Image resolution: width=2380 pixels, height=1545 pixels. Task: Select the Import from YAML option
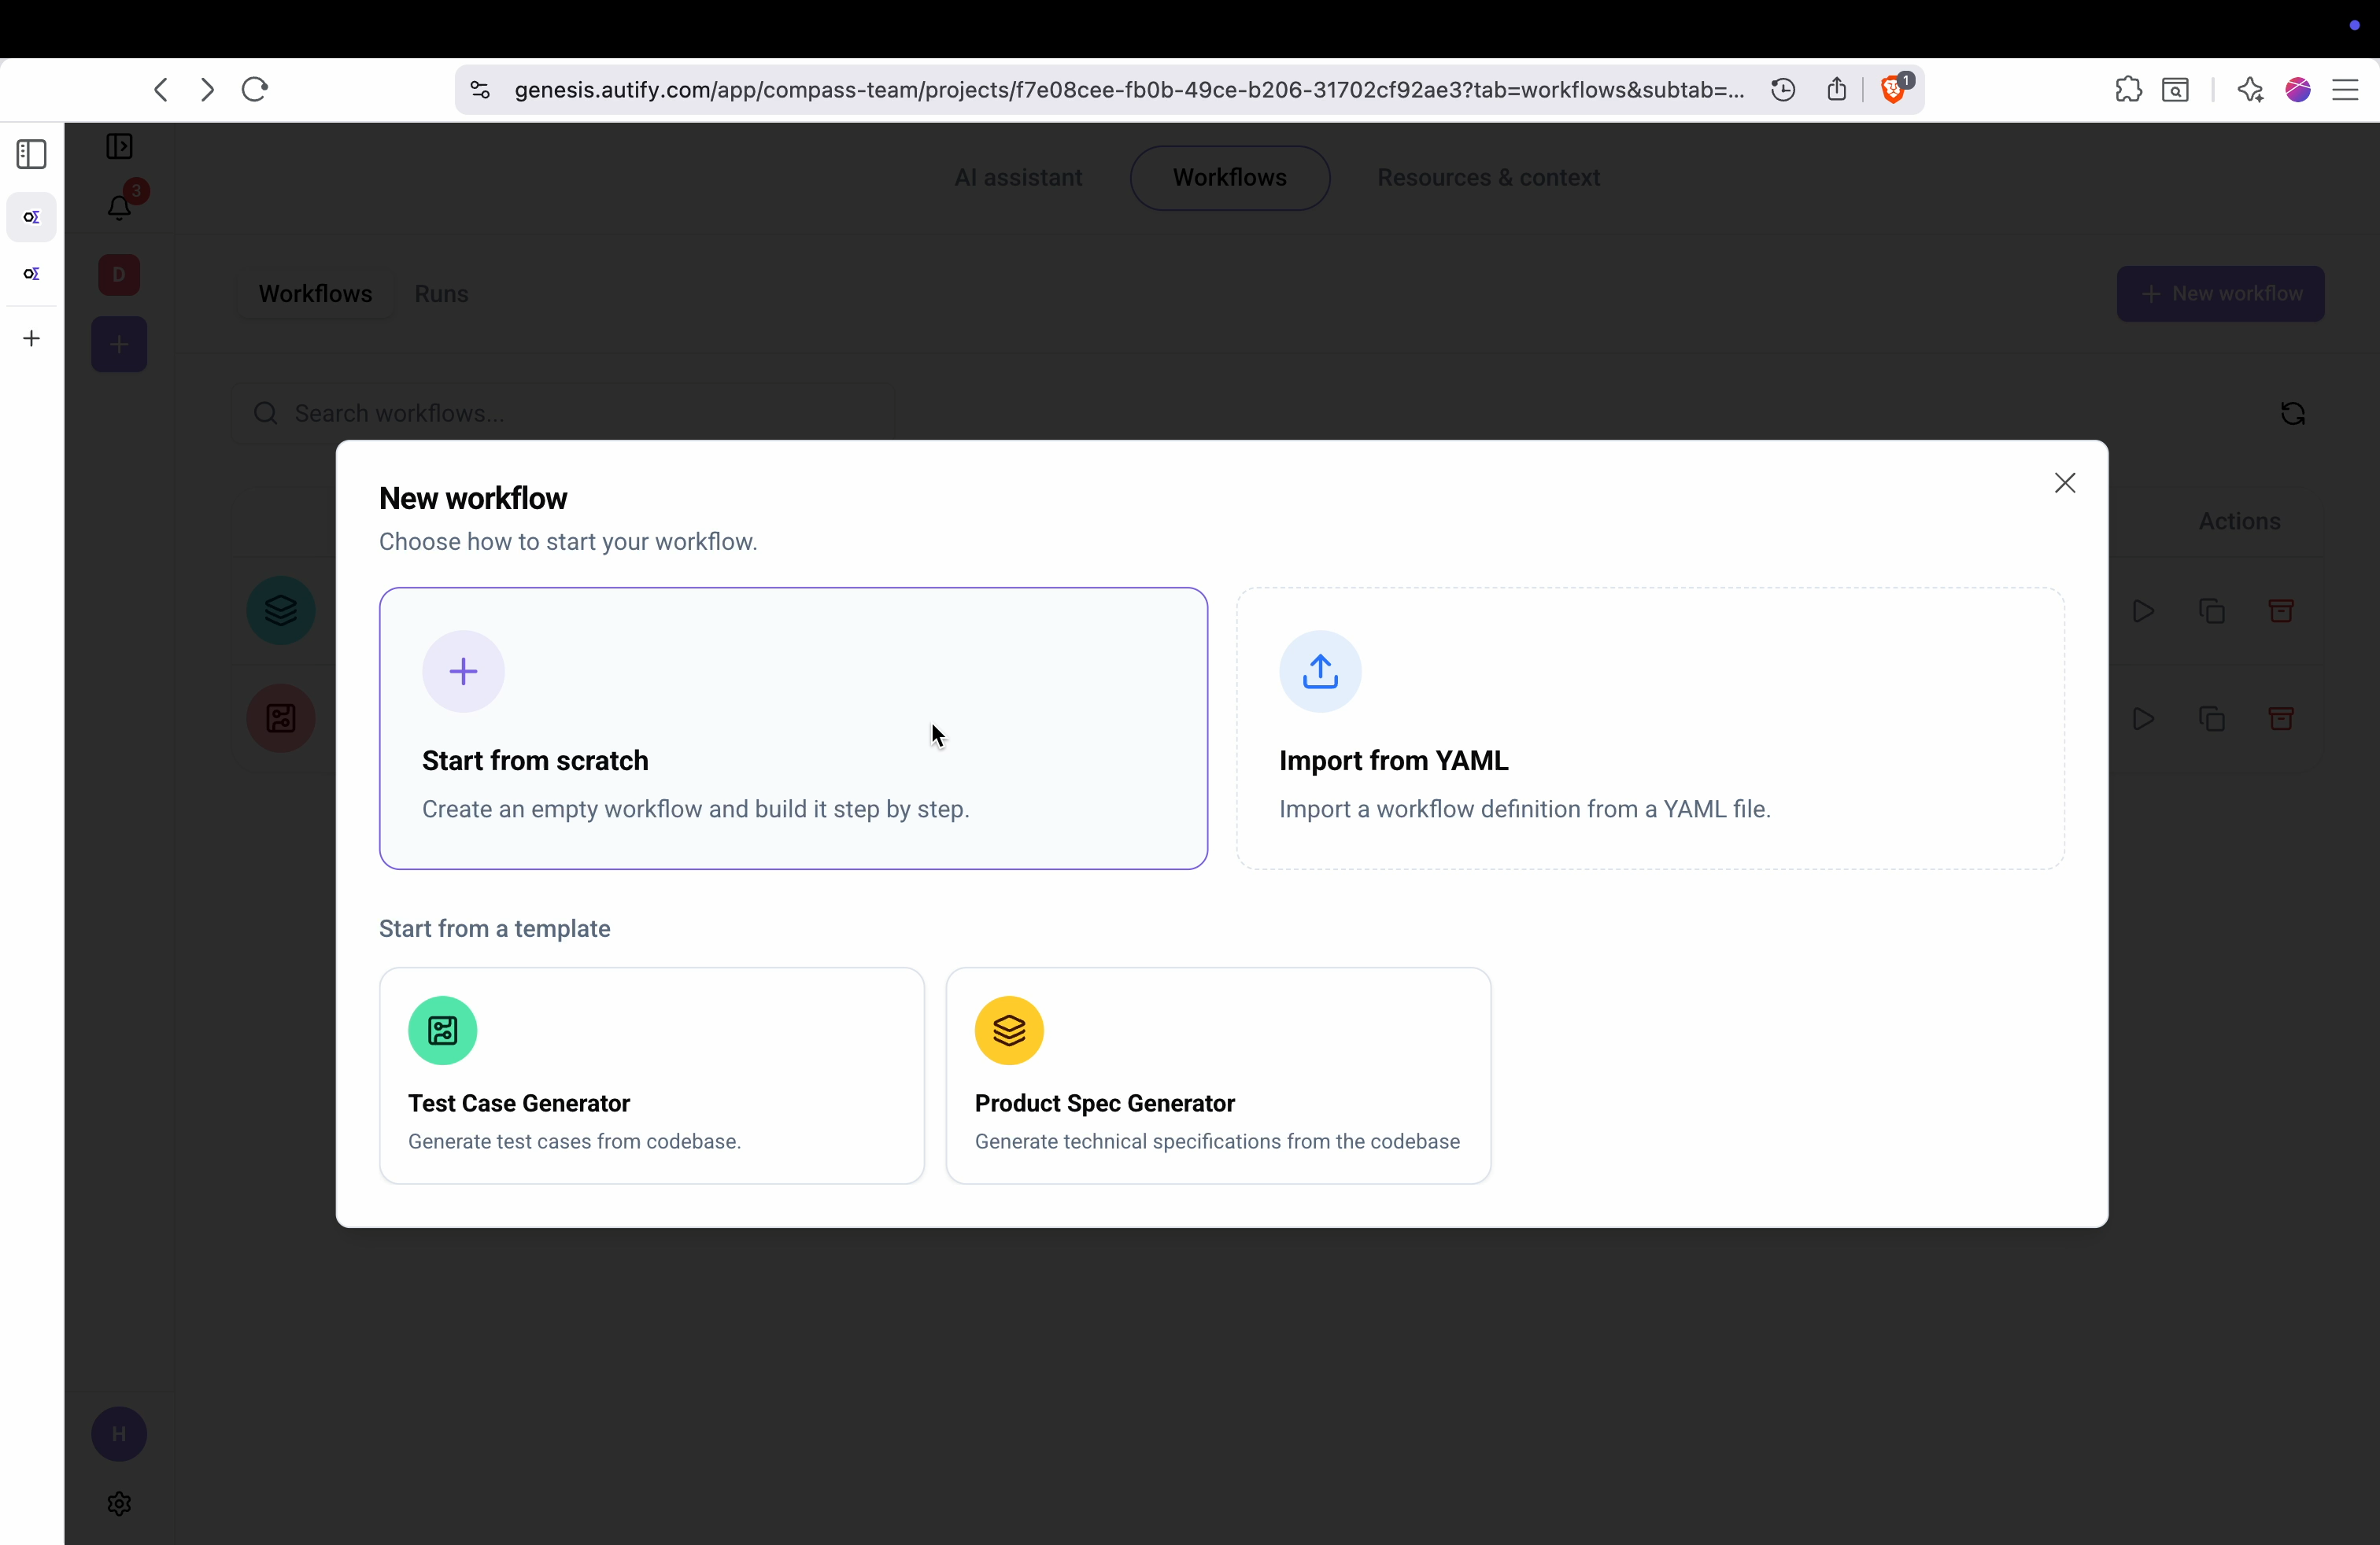(x=1649, y=728)
